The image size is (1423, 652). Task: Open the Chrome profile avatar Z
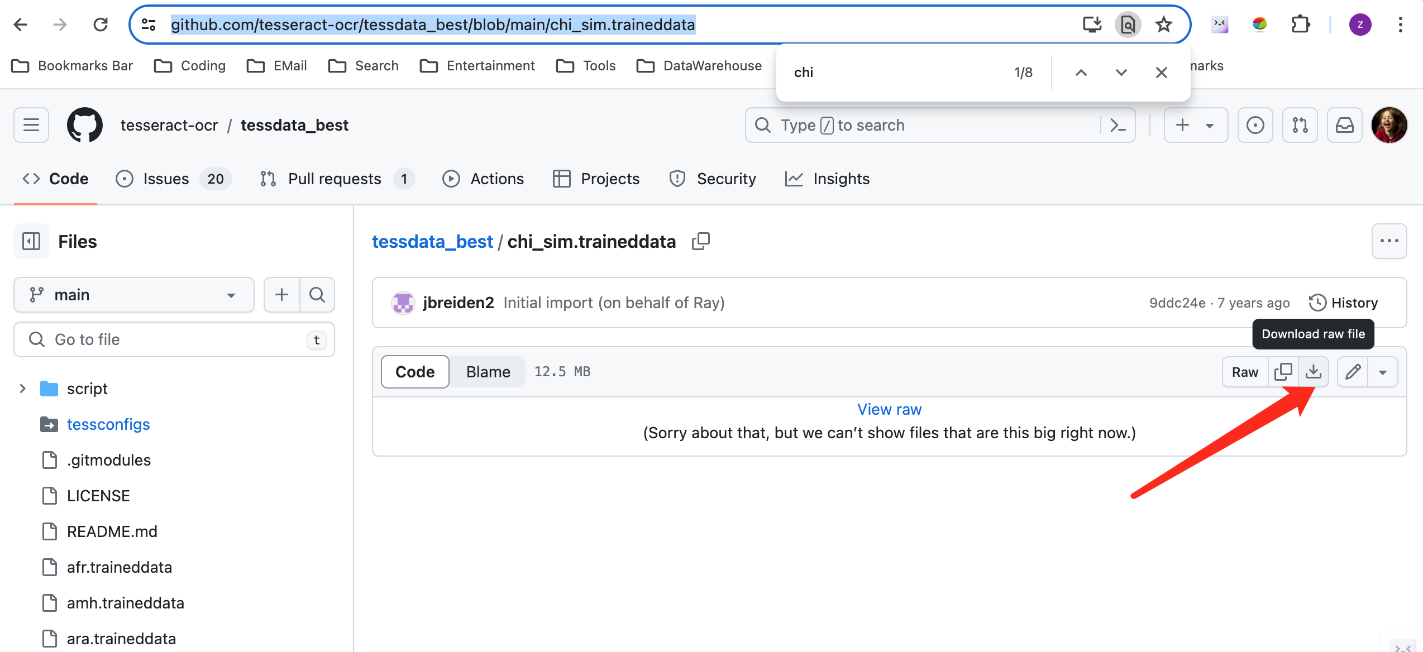[x=1360, y=25]
